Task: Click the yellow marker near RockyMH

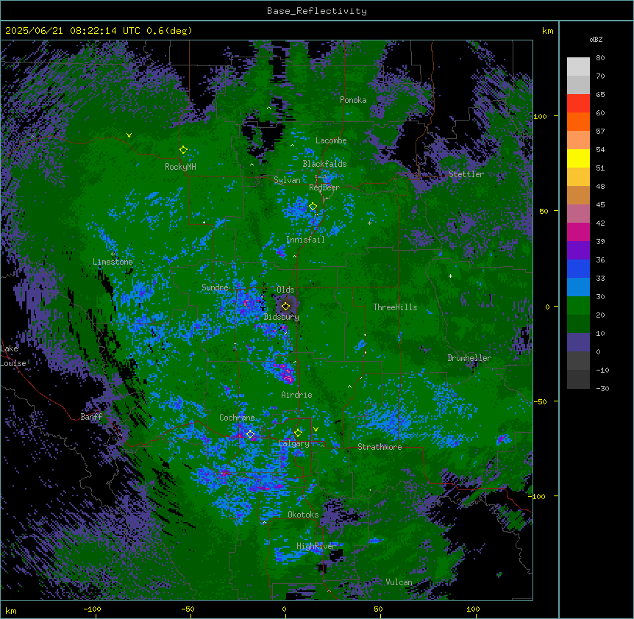Action: coord(183,150)
